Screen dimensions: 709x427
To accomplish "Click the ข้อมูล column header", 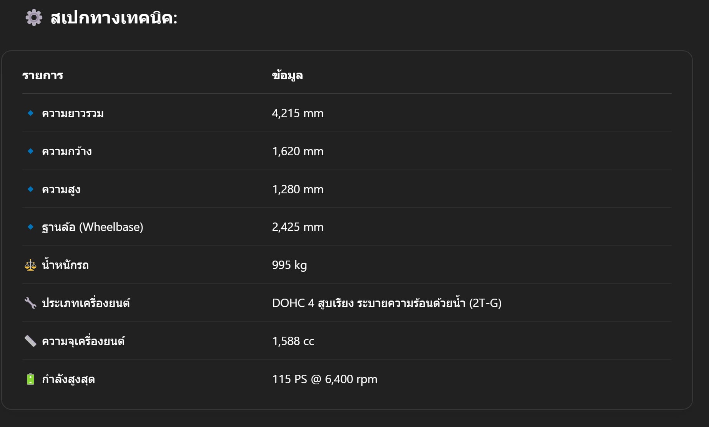I will (287, 75).
